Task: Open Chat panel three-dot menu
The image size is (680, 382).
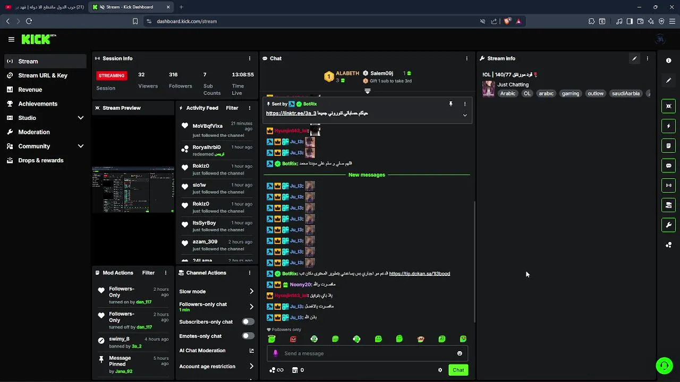Action: click(x=467, y=58)
